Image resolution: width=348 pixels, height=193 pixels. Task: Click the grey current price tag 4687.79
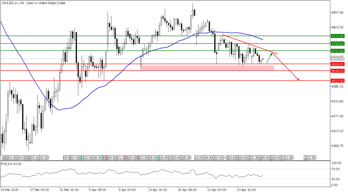[337, 59]
